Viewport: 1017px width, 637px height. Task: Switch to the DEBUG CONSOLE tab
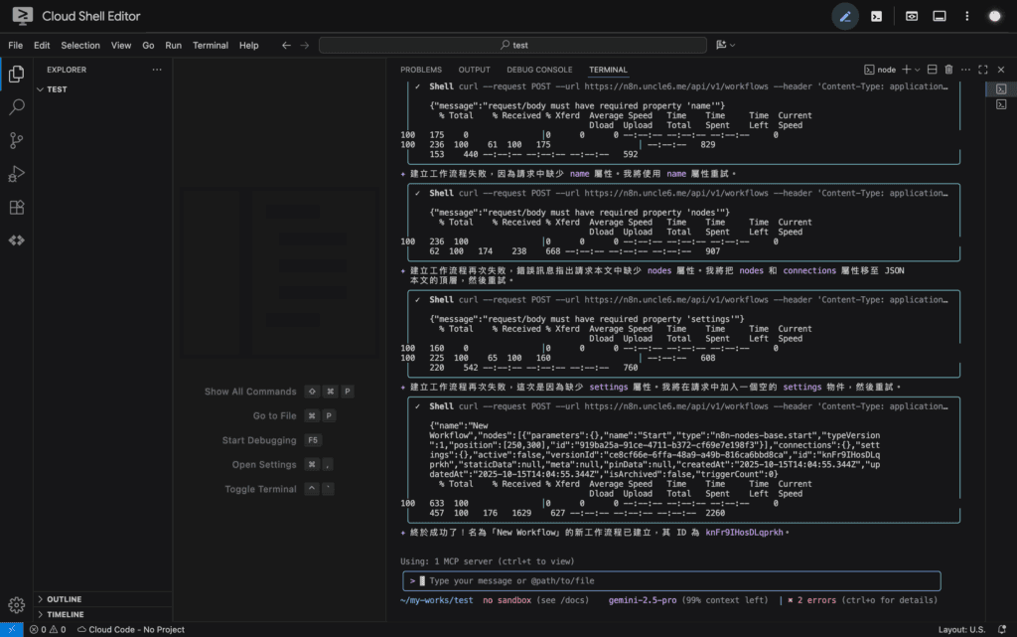pos(539,70)
